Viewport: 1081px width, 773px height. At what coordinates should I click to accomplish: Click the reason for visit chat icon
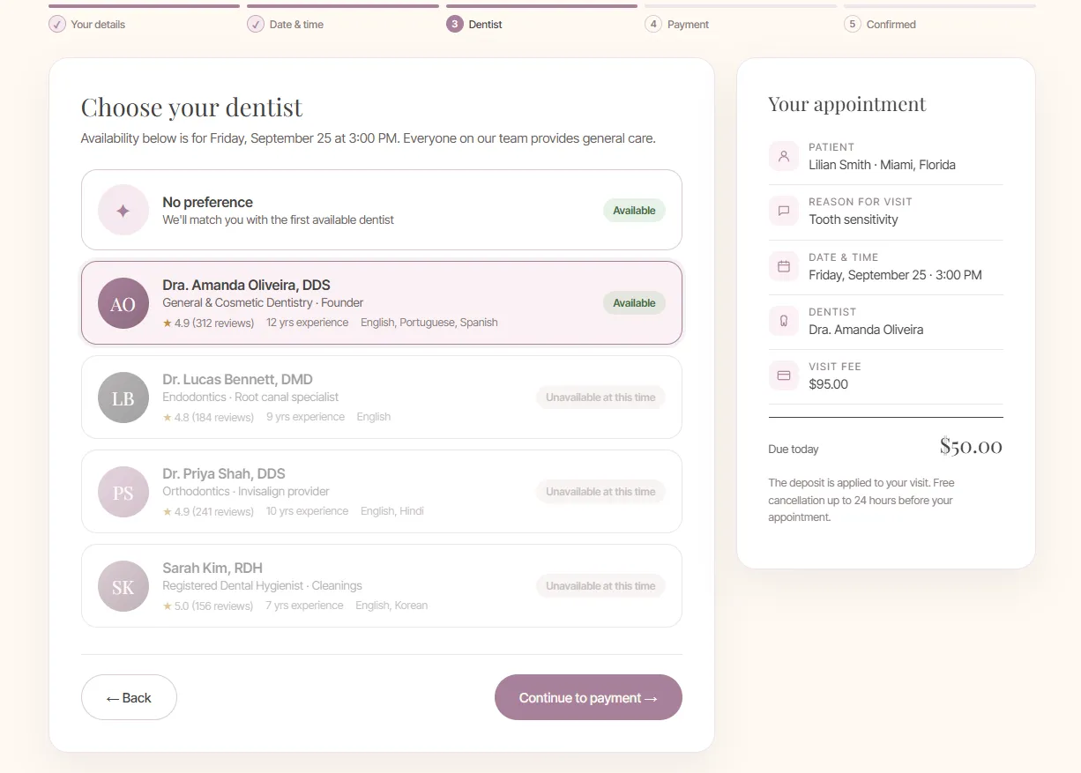click(784, 212)
